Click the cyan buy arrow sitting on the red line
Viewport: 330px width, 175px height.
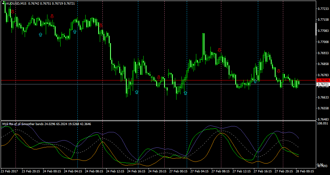255,81
